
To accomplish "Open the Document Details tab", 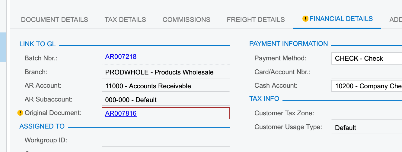I will 55,20.
